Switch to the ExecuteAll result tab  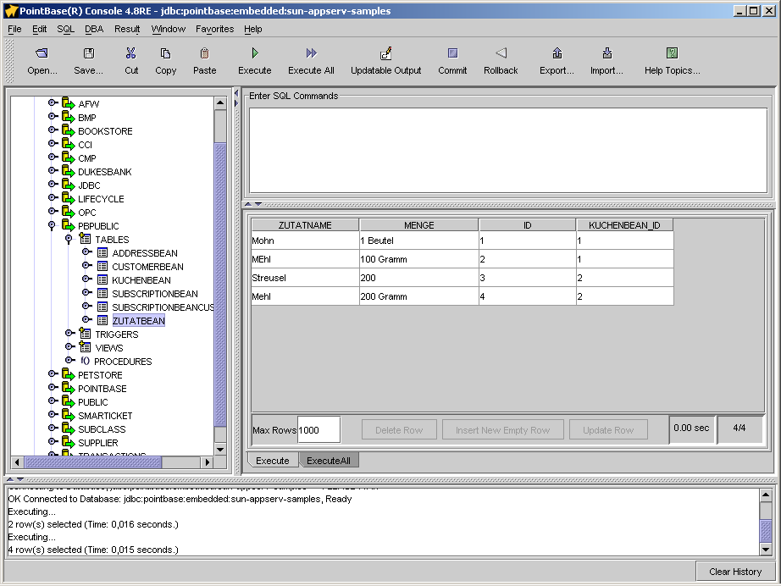tap(328, 461)
